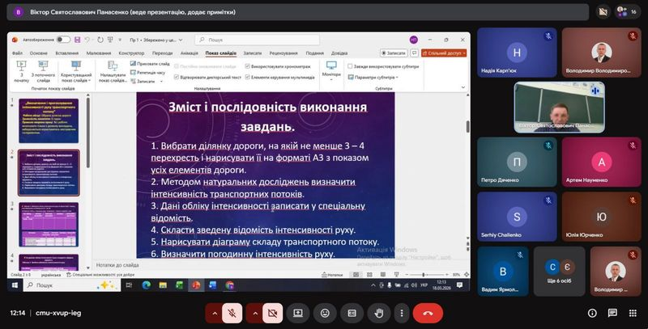Expand microphone audio settings arrow
The width and height of the screenshot is (648, 329).
(214, 313)
